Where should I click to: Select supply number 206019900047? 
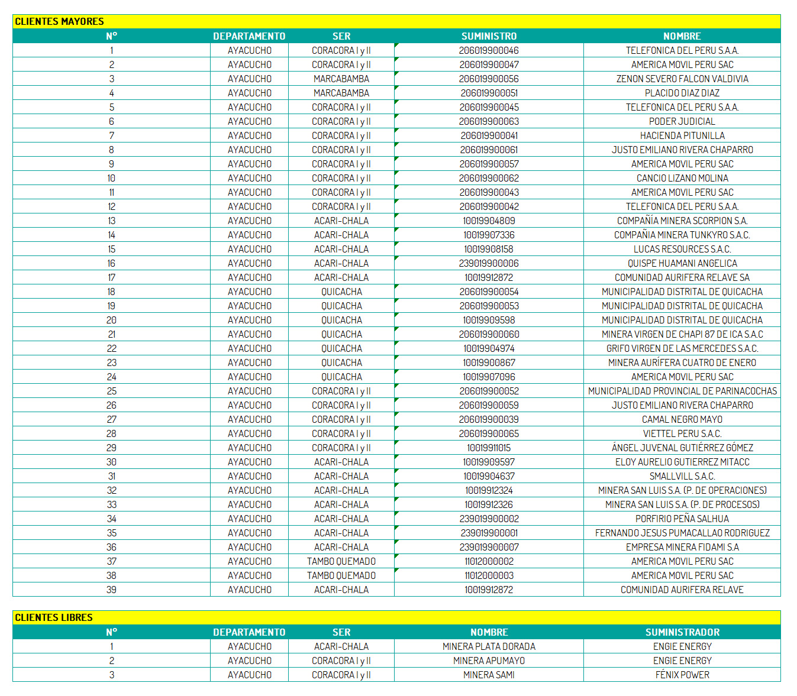489,64
